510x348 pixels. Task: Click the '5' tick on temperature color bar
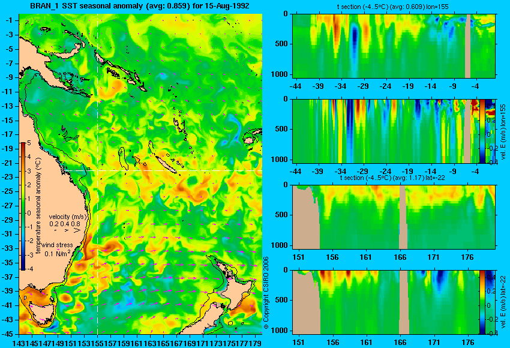29,143
